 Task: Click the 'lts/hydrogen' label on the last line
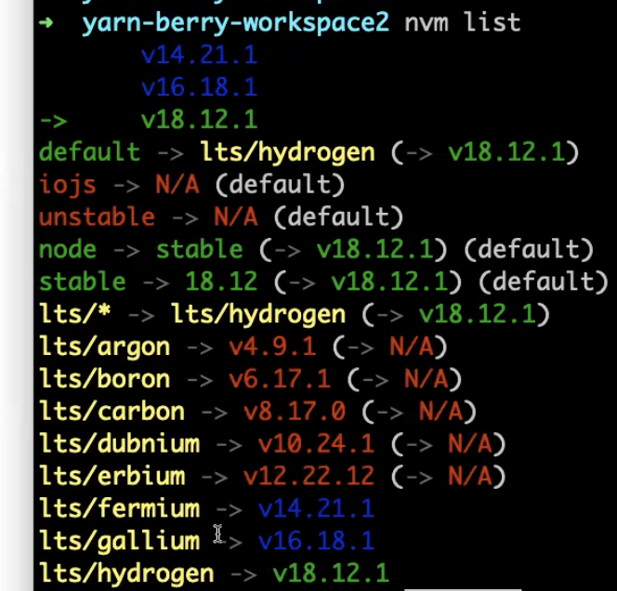(x=126, y=574)
